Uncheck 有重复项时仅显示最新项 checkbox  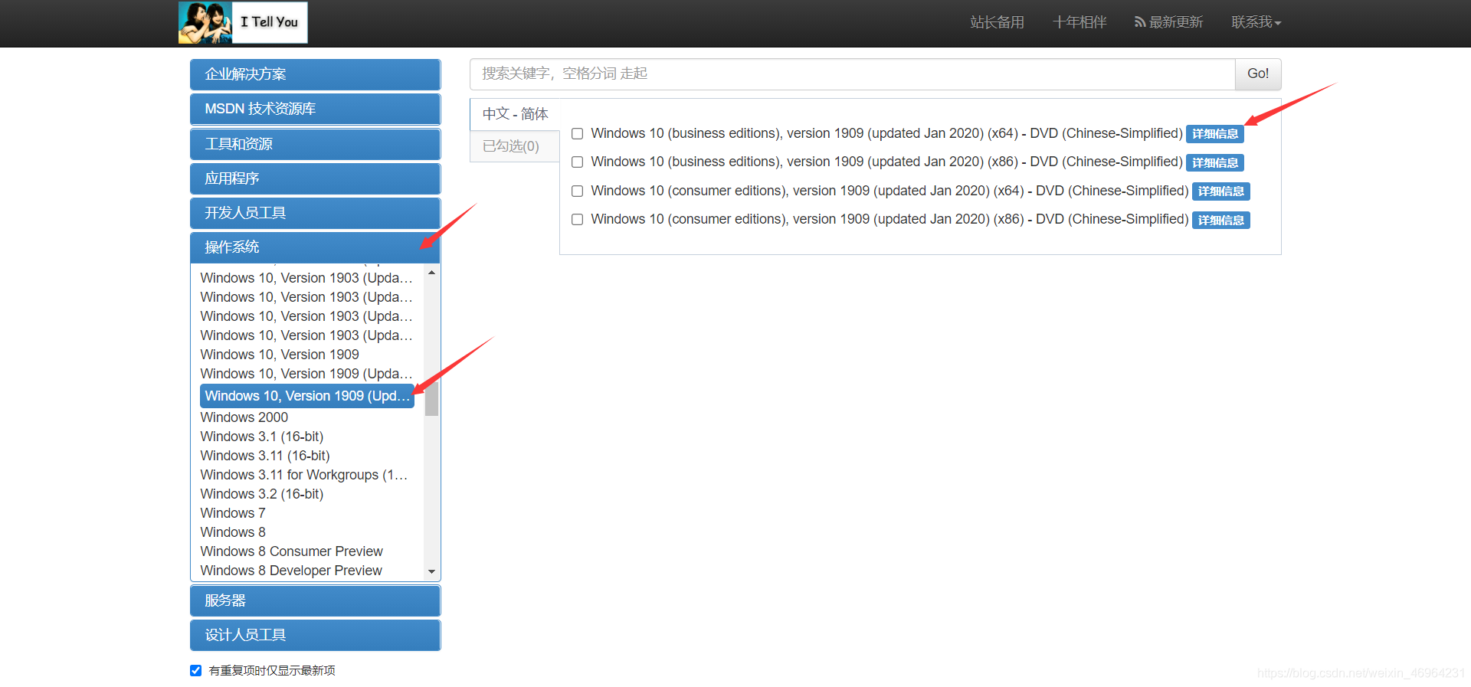point(196,671)
